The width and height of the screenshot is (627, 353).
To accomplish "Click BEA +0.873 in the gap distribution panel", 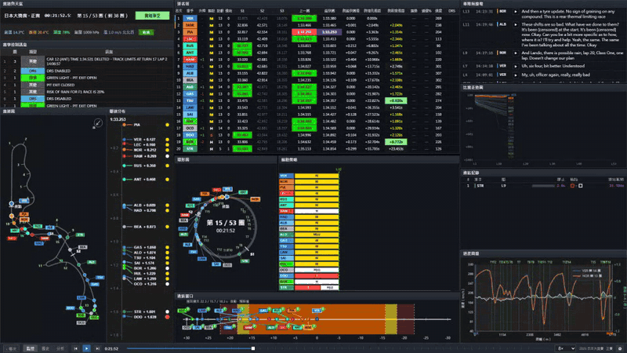I will pos(144,227).
